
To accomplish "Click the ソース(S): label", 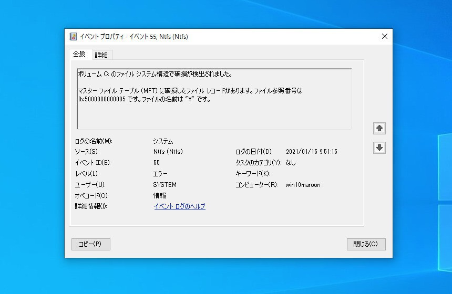I will (x=87, y=152).
